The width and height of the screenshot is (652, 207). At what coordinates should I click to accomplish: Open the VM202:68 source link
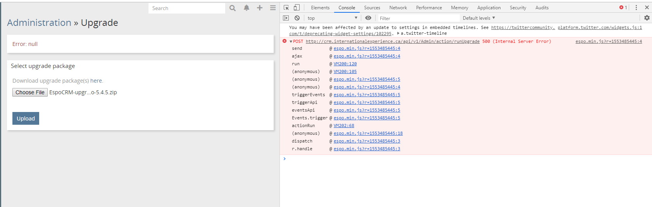pos(344,126)
